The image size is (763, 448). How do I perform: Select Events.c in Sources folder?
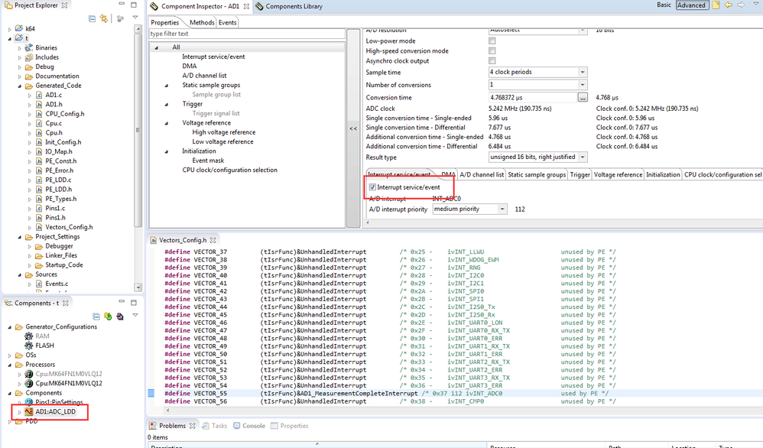[57, 284]
